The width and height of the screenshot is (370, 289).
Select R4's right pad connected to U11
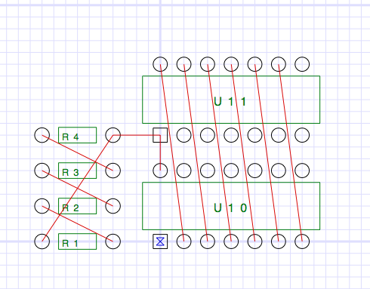pyautogui.click(x=113, y=135)
